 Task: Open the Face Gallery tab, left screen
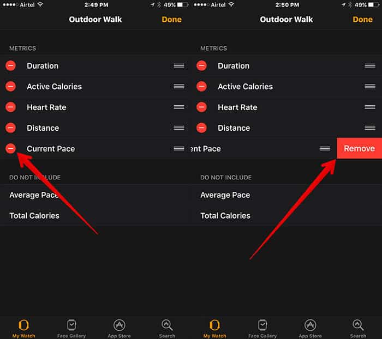pyautogui.click(x=71, y=328)
